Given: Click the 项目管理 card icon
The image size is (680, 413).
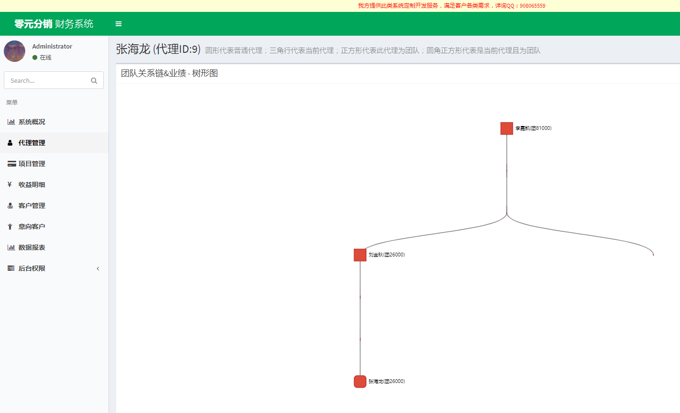Looking at the screenshot, I should pyautogui.click(x=11, y=164).
